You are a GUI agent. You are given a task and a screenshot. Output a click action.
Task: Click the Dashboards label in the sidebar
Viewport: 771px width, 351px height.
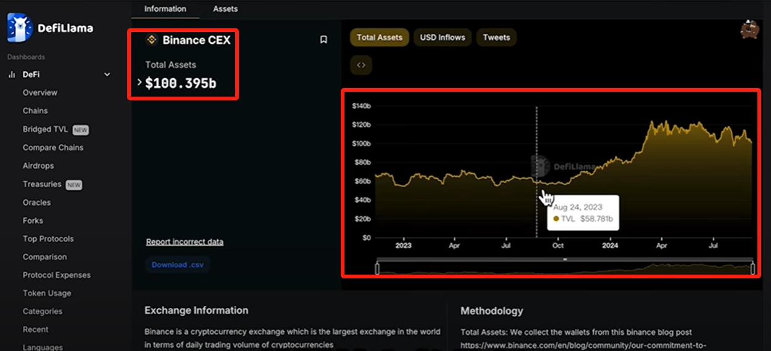(x=26, y=57)
